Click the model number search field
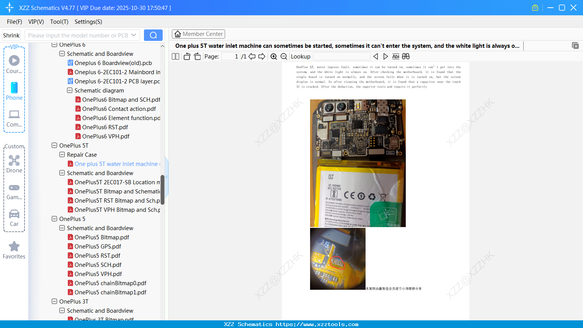 click(x=78, y=35)
